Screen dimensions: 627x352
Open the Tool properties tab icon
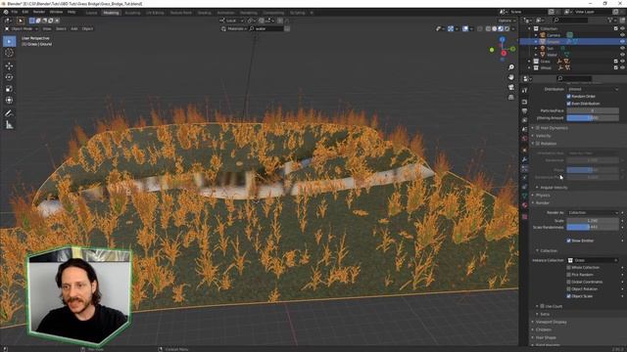pos(525,91)
